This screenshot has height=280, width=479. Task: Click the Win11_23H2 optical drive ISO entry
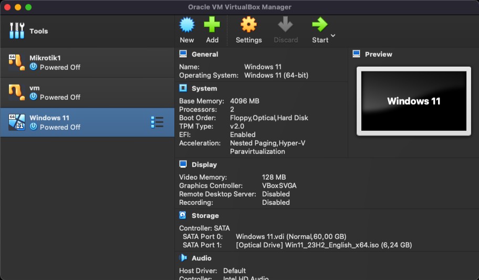(324, 245)
